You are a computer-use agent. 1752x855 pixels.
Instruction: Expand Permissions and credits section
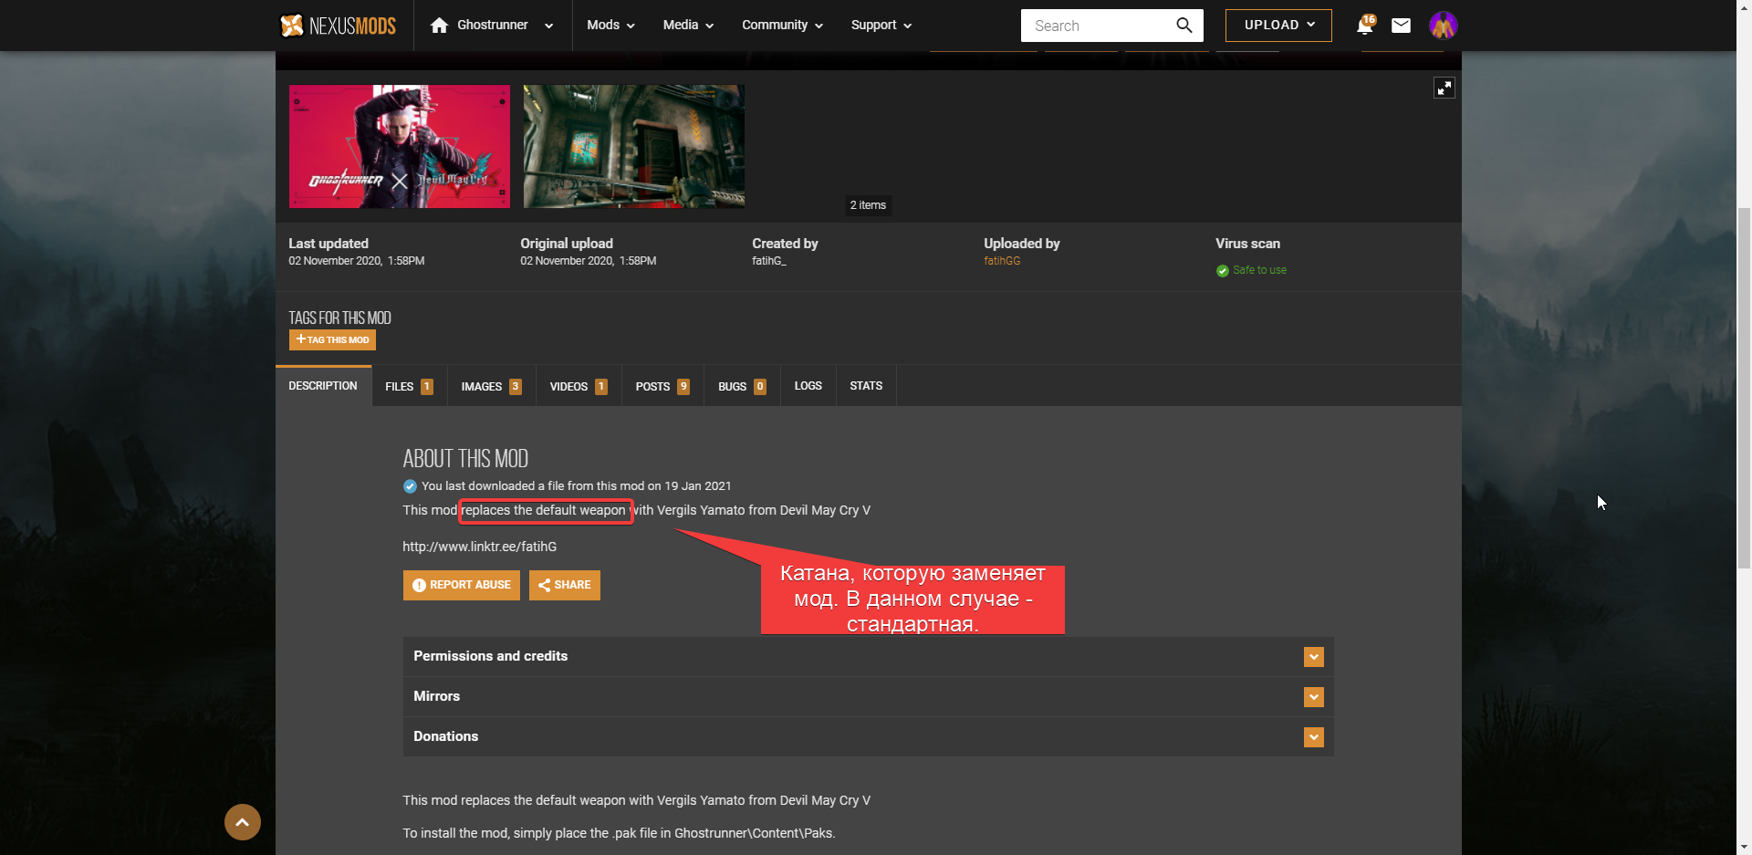[x=868, y=657]
